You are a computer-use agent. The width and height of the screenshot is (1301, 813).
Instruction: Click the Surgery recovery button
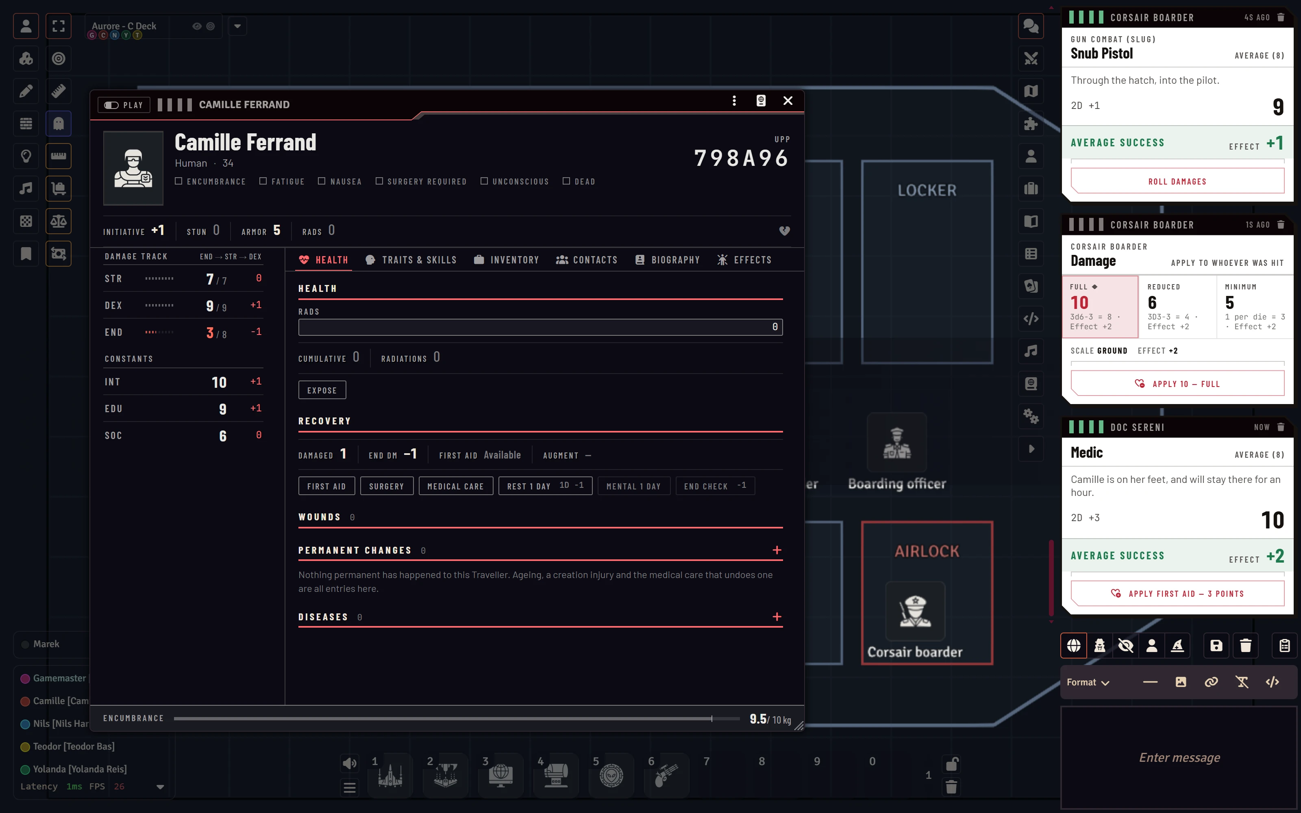pos(387,486)
